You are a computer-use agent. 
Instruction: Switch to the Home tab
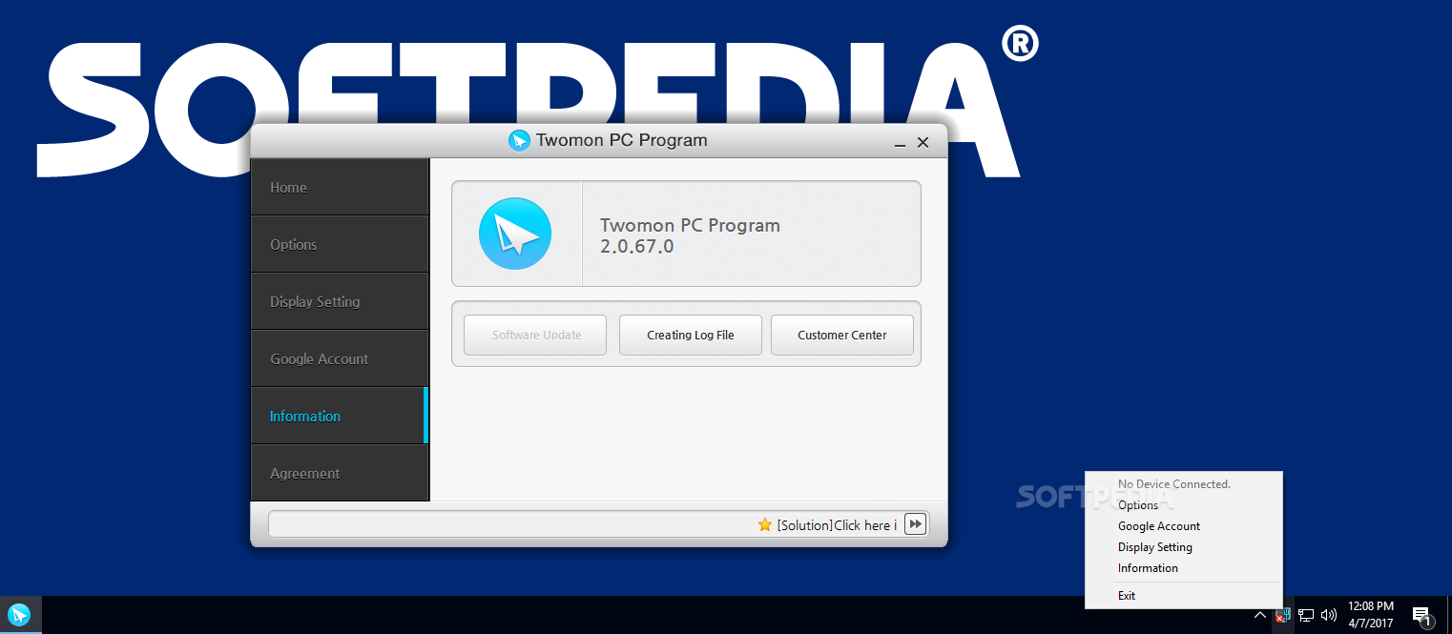point(340,187)
